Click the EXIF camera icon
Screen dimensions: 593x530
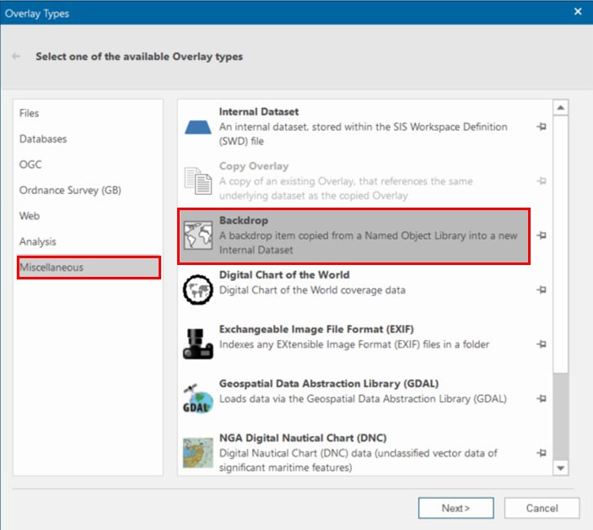click(198, 343)
